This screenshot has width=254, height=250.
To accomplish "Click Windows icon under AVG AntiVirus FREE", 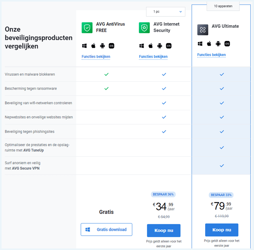I will pyautogui.click(x=84, y=46).
